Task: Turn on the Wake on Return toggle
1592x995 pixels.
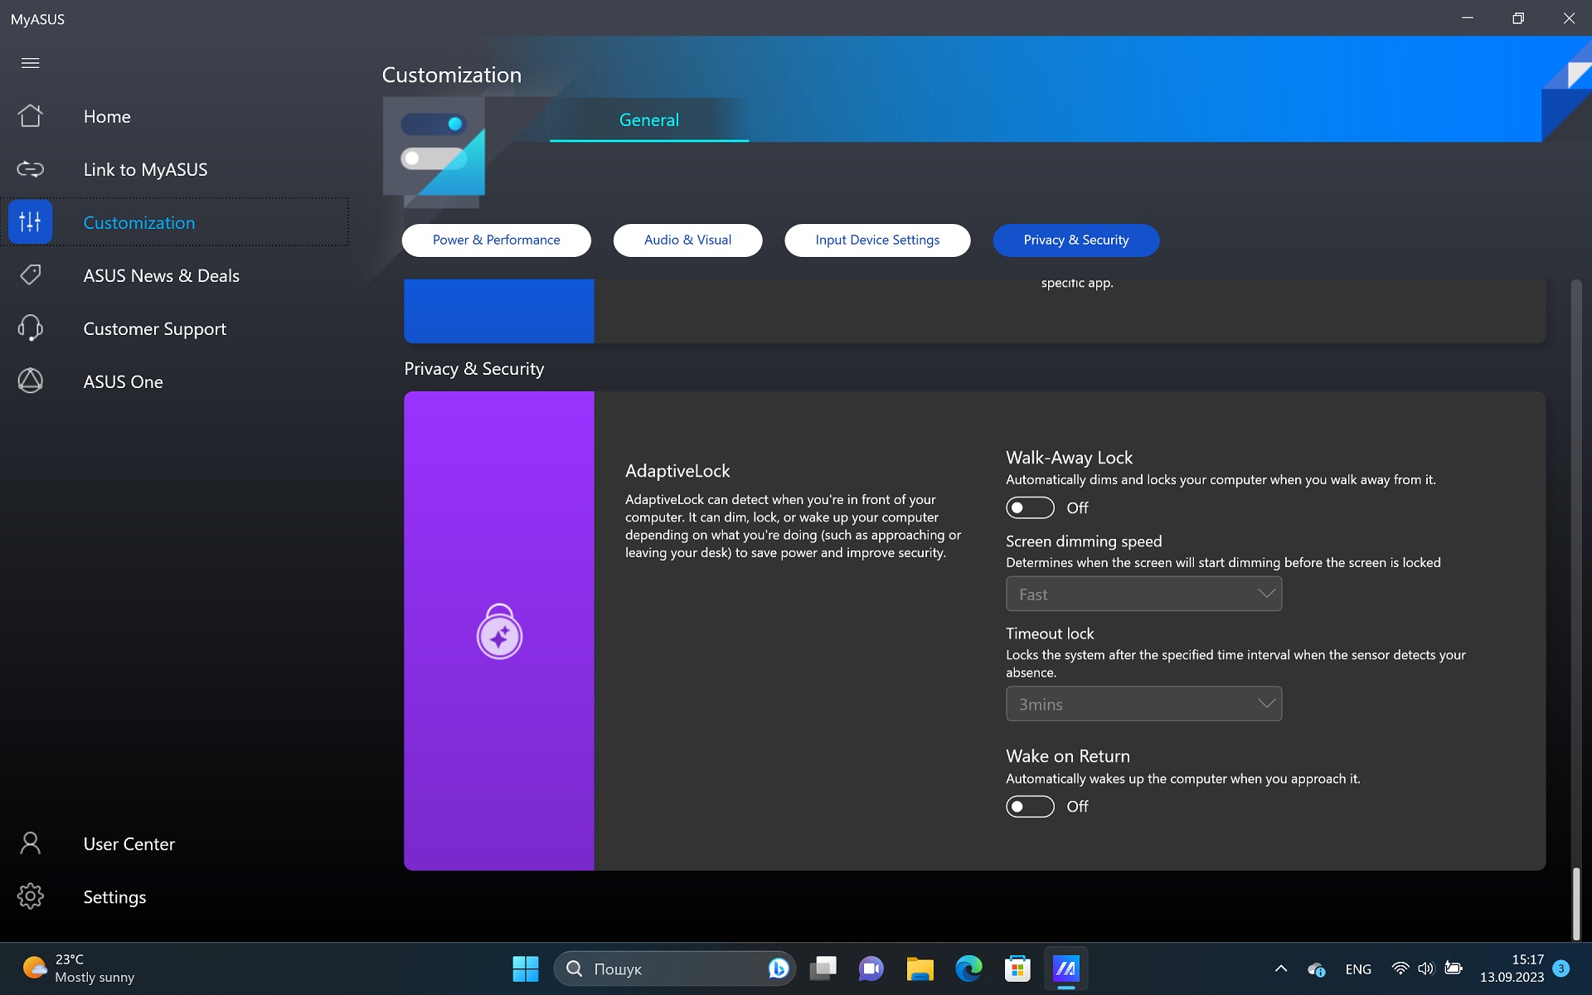Action: click(x=1030, y=807)
